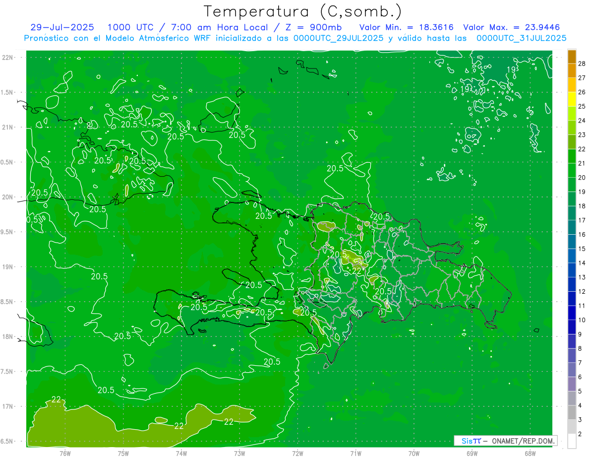This screenshot has height=460, width=595.
Task: Click the '17N' latitude axis label
Action: pyautogui.click(x=7, y=406)
